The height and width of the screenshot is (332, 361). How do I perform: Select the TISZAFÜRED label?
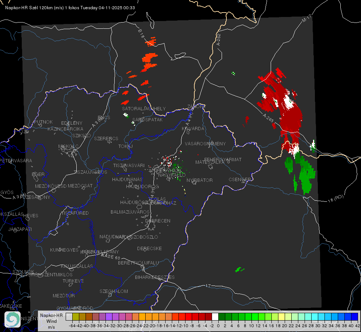click(75, 213)
